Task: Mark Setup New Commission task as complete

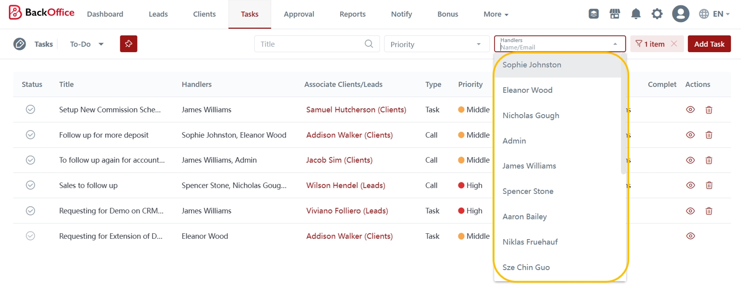Action: pyautogui.click(x=30, y=110)
